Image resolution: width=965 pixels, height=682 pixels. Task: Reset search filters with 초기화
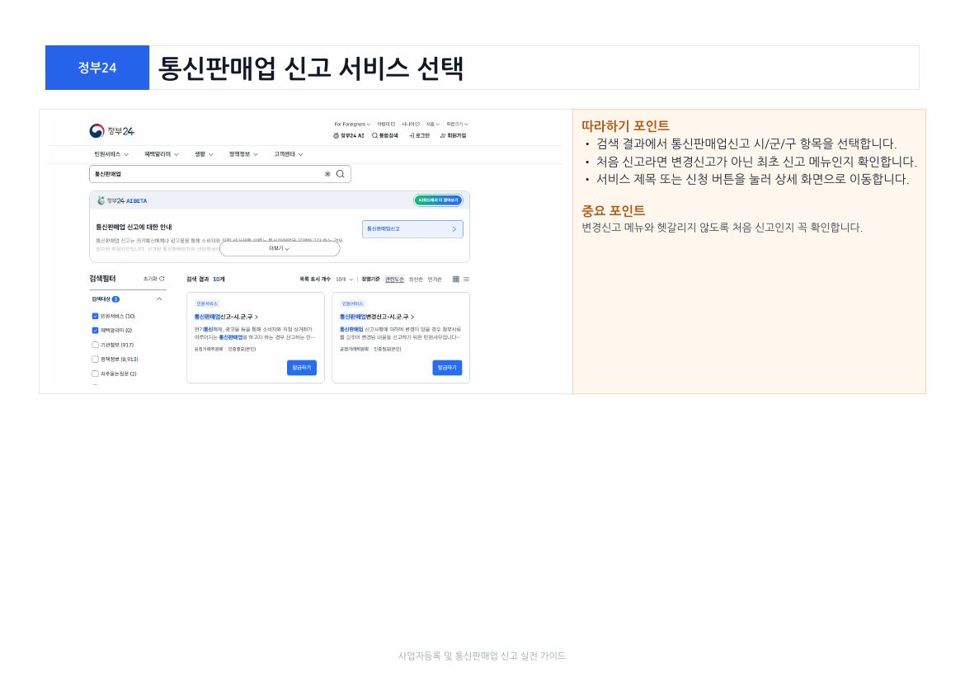[154, 279]
